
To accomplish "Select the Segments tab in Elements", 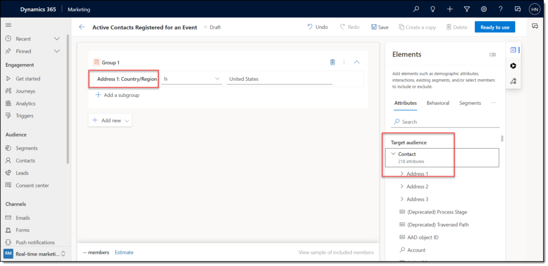I will pyautogui.click(x=470, y=103).
